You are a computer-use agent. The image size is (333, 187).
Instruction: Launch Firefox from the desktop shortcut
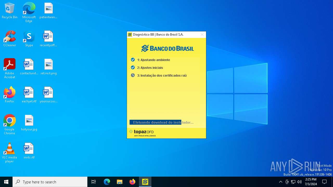click(10, 95)
